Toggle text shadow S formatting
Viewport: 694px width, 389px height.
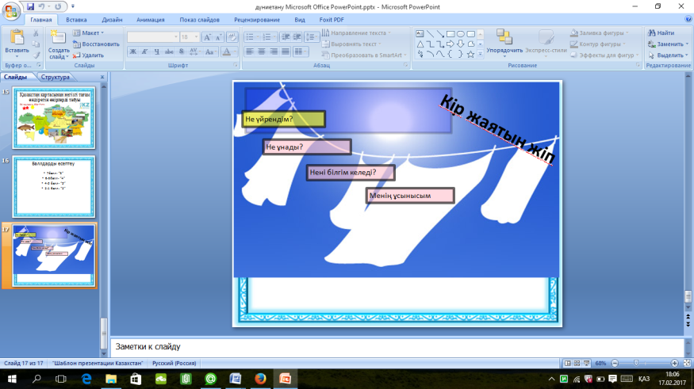182,51
